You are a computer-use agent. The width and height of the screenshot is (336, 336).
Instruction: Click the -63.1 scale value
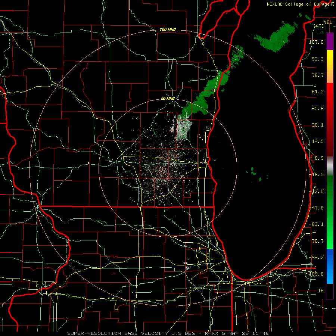(x=316, y=224)
